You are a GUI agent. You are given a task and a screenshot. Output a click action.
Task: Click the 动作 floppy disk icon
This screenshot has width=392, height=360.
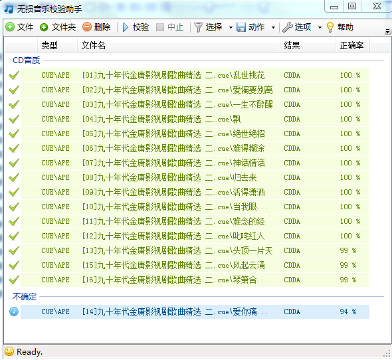pos(241,27)
